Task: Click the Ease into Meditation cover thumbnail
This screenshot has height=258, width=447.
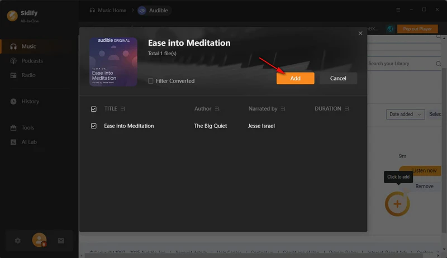Action: [113, 62]
